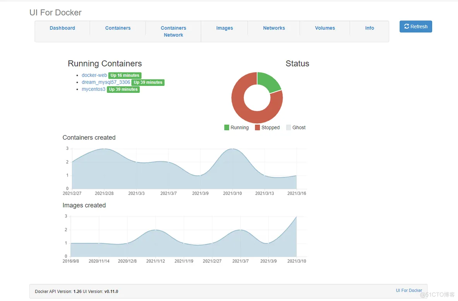This screenshot has width=458, height=301.
Task: Click the 2016/9/8 images chart date
Action: click(x=71, y=261)
